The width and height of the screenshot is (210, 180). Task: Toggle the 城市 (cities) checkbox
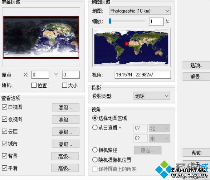tap(4, 143)
